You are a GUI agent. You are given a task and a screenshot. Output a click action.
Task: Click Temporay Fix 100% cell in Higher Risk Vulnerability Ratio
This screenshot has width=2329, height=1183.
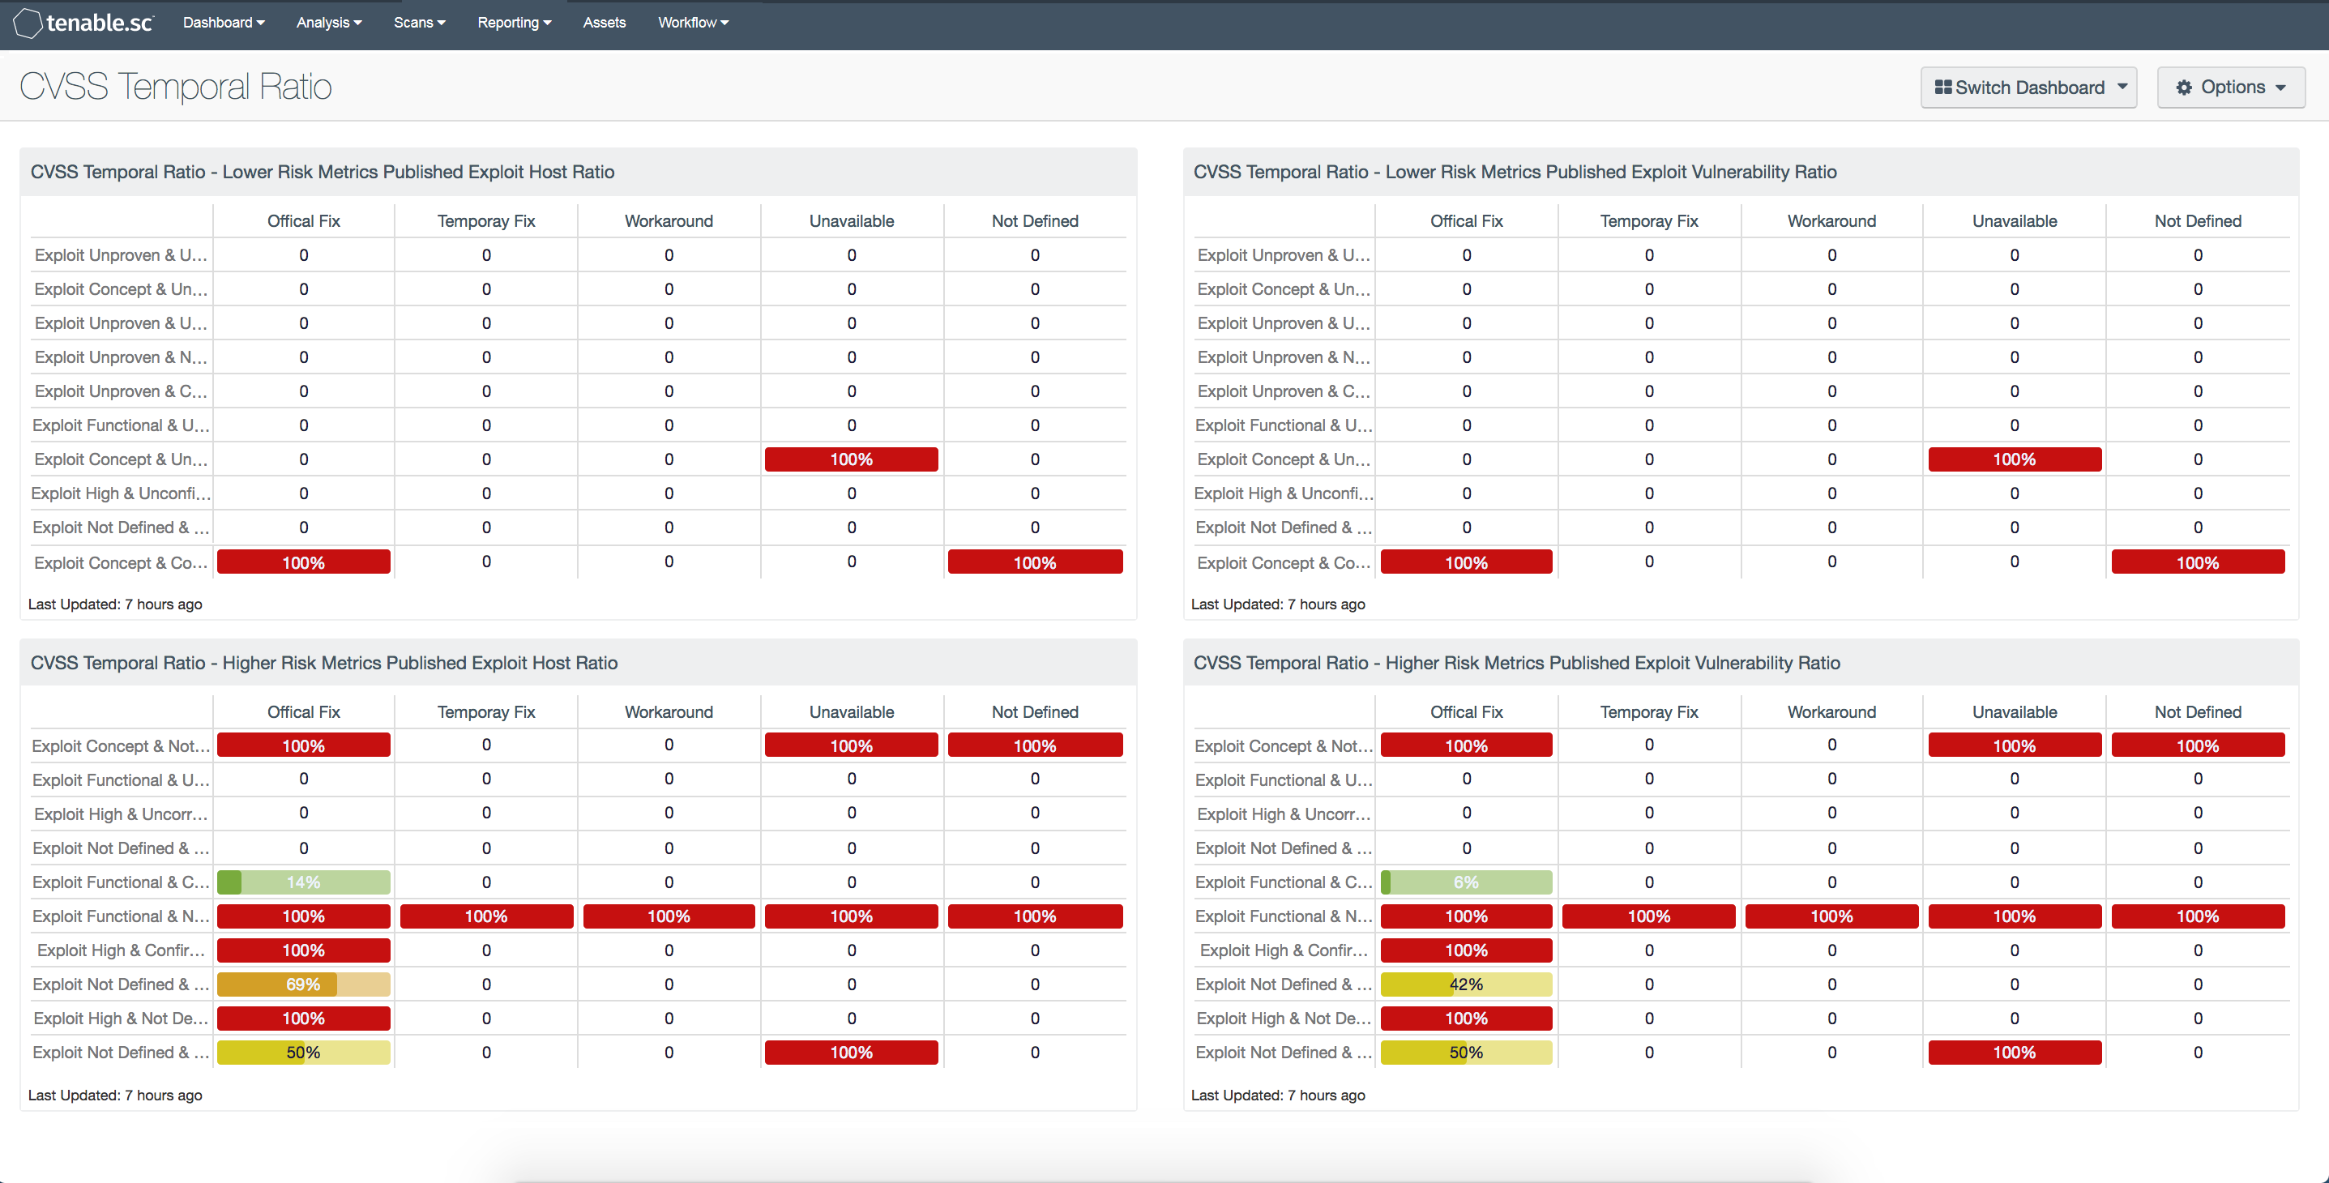[x=1648, y=916]
